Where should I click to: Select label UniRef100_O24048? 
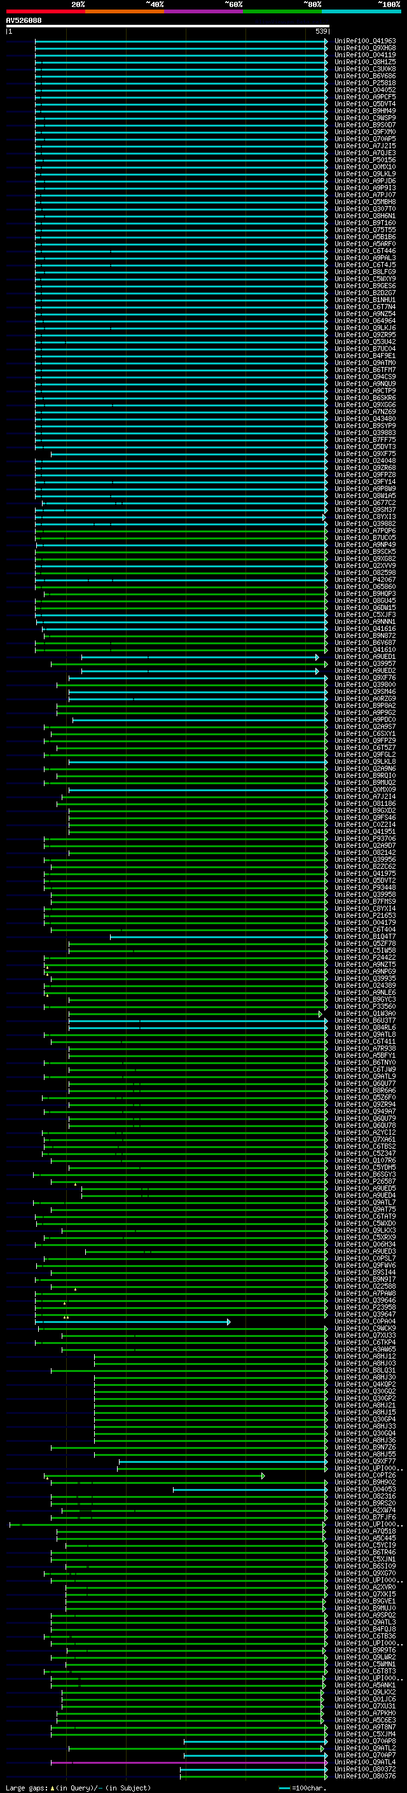tap(365, 460)
